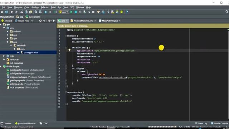This screenshot has height=129, width=229.
Task: Collapse the devdeeds package node
Action: [x=11, y=46]
